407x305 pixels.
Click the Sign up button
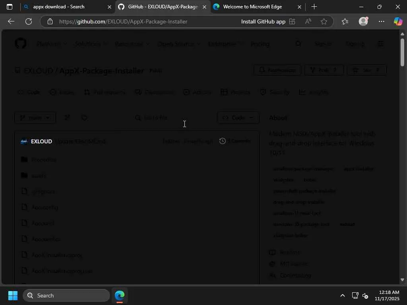point(355,44)
